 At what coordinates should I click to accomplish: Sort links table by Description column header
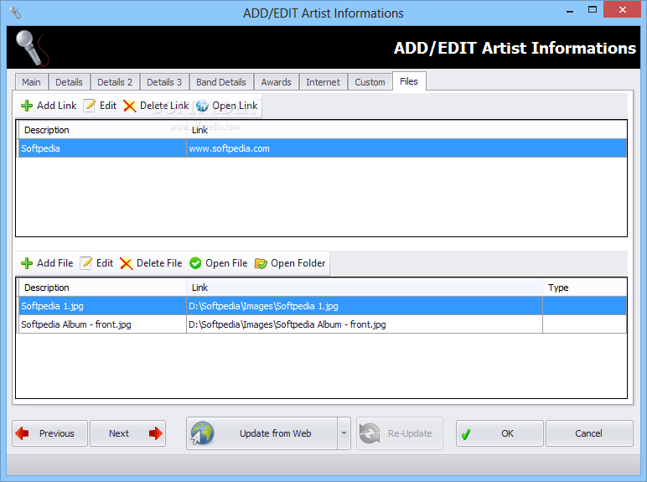(x=102, y=130)
